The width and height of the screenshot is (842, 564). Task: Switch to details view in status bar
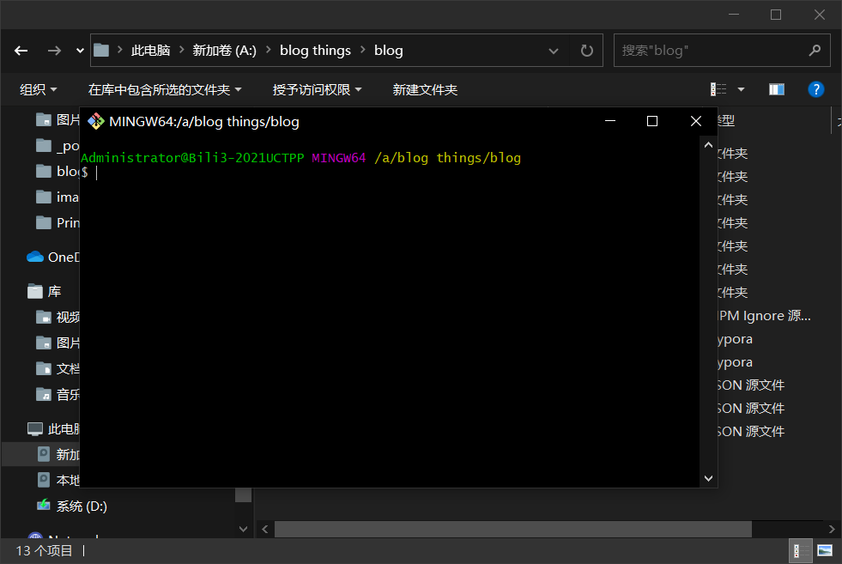click(799, 550)
